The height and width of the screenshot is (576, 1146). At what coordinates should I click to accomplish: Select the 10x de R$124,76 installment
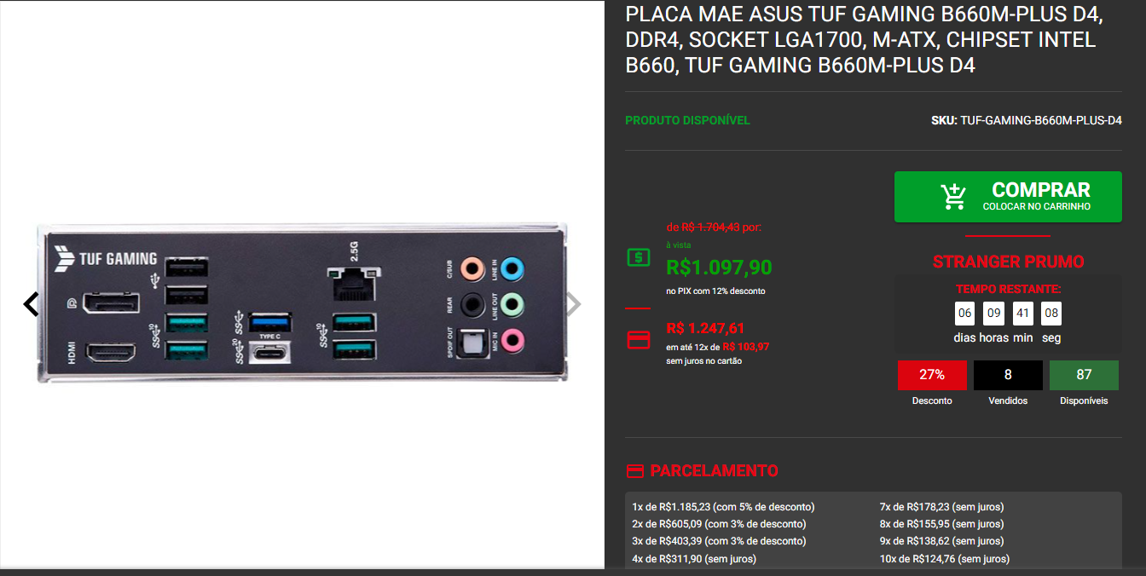pos(944,559)
